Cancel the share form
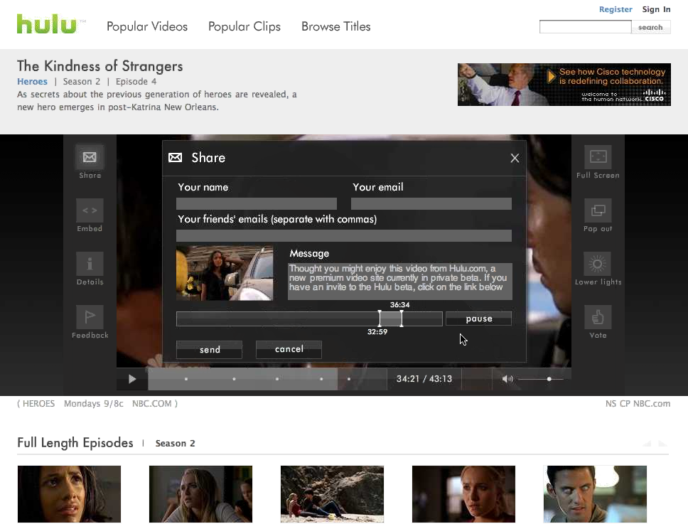 289,349
